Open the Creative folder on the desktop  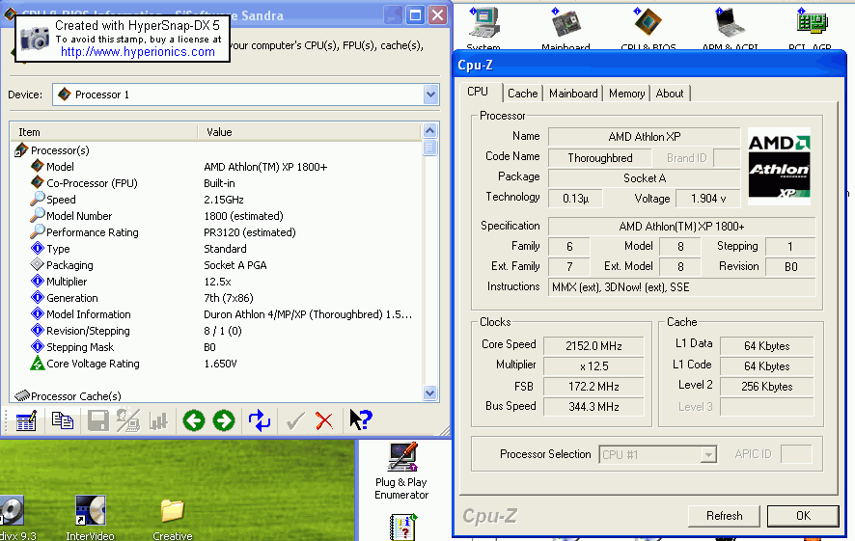(x=172, y=516)
